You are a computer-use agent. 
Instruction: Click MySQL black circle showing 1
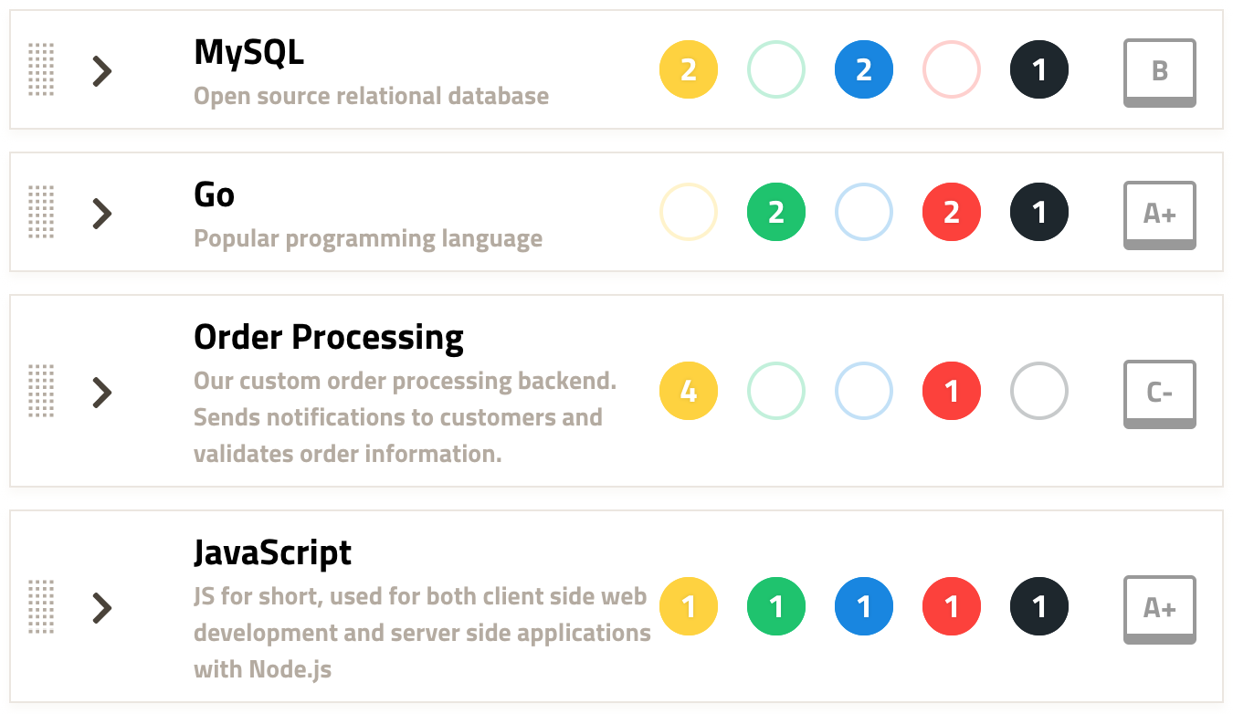(1039, 69)
